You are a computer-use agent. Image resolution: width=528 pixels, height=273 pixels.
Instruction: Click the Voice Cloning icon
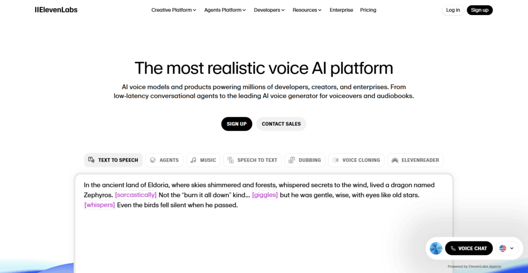click(x=336, y=160)
